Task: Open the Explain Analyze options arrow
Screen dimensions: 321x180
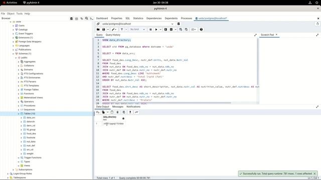Action: (x=175, y=29)
